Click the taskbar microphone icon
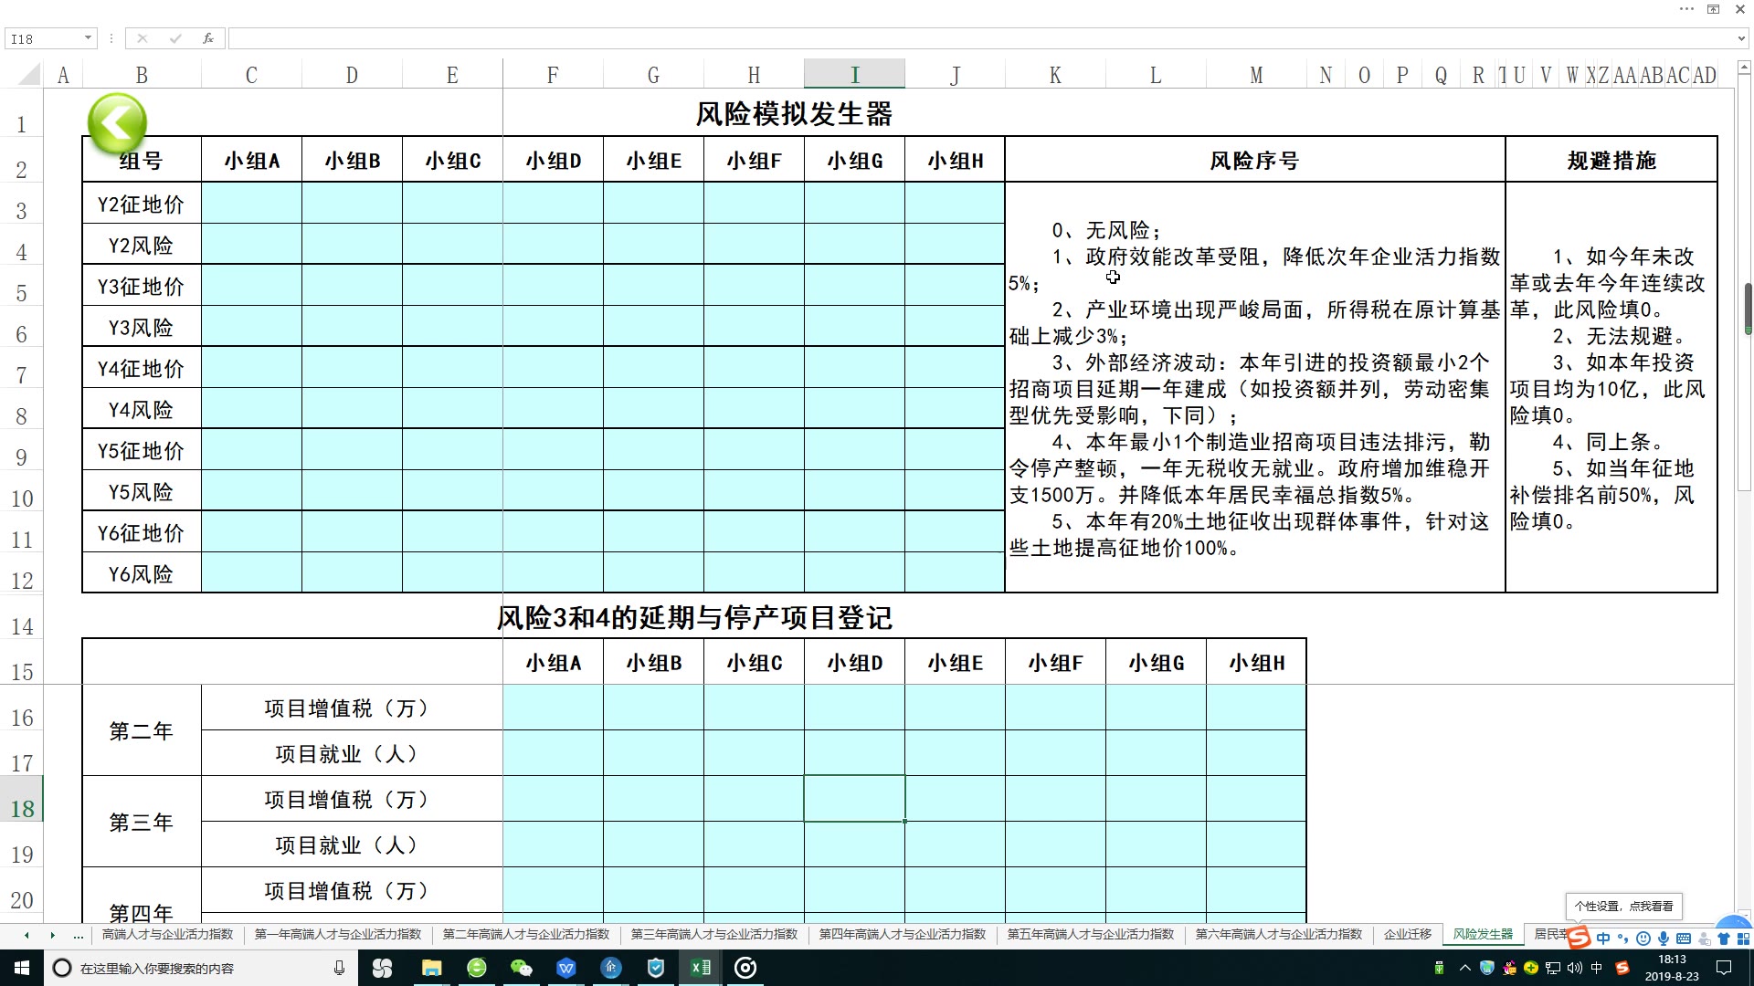This screenshot has width=1754, height=986. point(339,968)
